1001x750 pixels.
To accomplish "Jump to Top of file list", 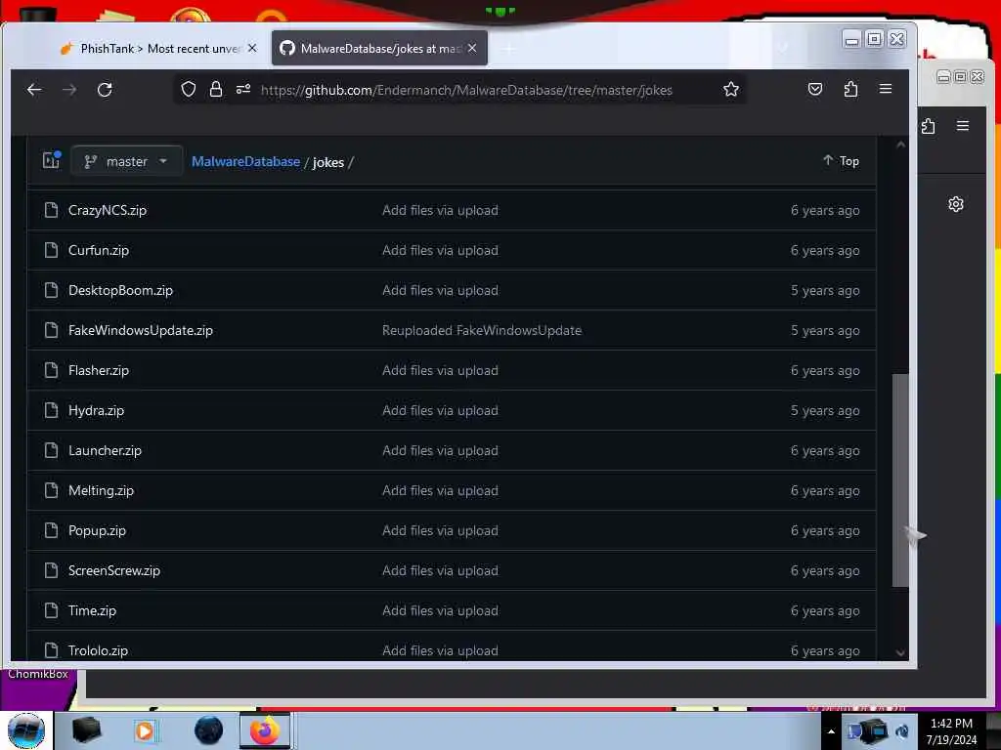I will pos(841,161).
